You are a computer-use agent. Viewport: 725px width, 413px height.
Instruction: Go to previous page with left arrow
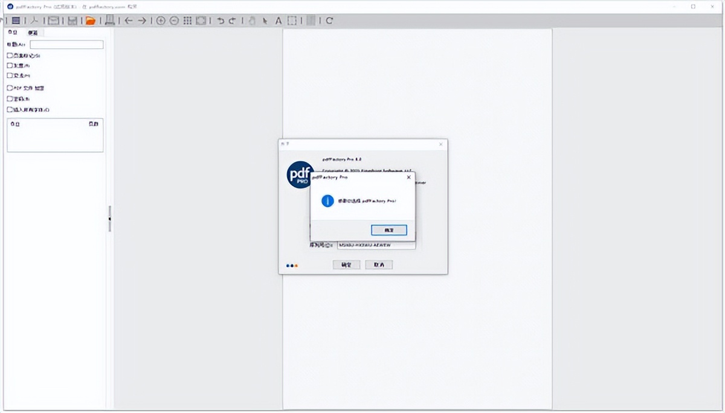tap(128, 21)
